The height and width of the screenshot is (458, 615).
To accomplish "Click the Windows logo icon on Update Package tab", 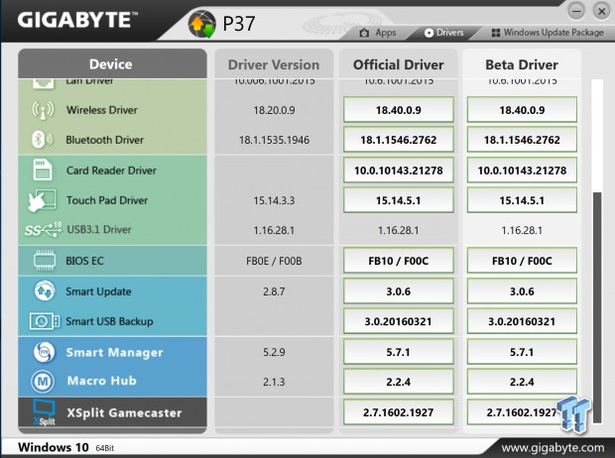I will click(x=496, y=33).
